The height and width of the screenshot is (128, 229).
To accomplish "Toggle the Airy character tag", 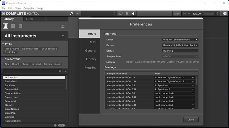I will [x=7, y=64].
